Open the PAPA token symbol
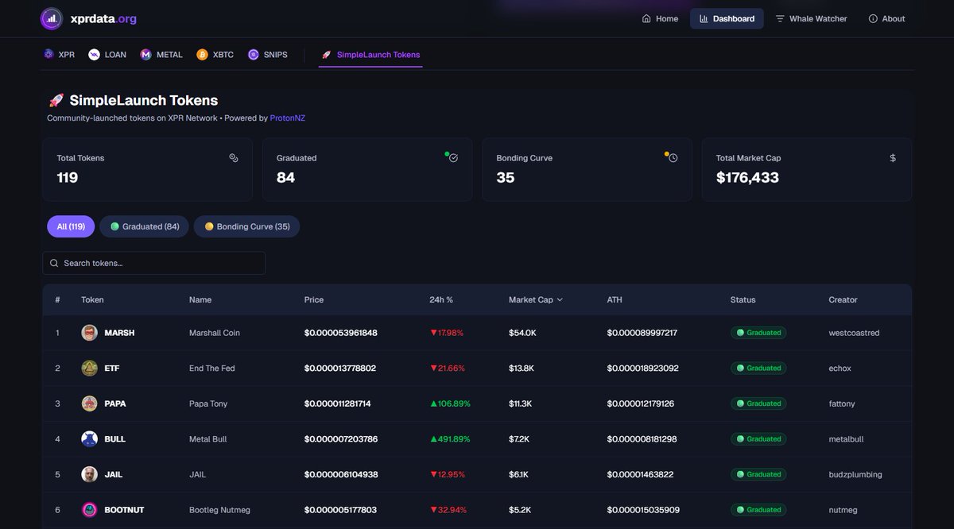 (x=115, y=404)
